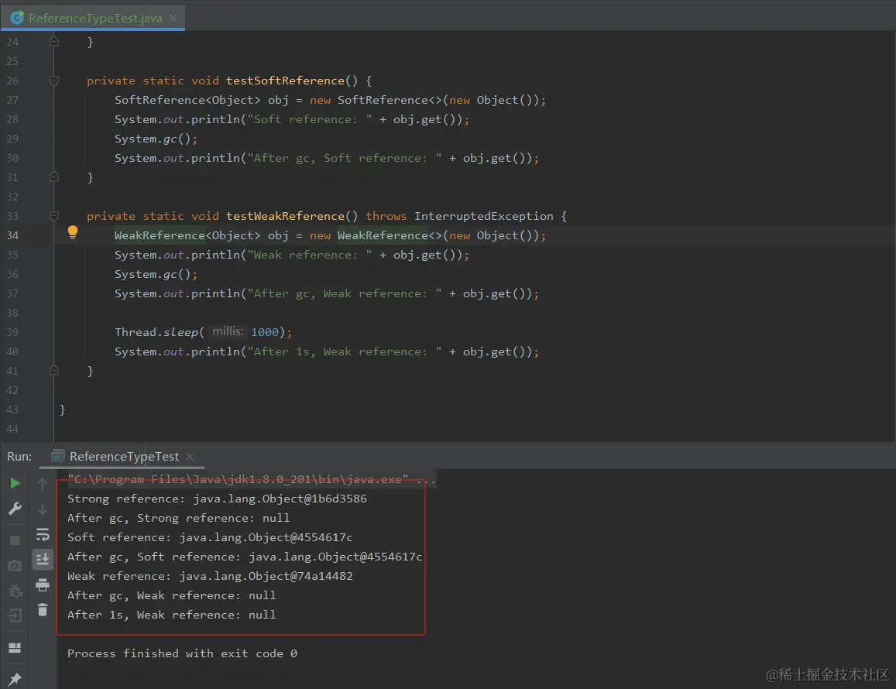Toggle Soft-Wrap in console output
Viewport: 896px width, 689px height.
click(43, 534)
